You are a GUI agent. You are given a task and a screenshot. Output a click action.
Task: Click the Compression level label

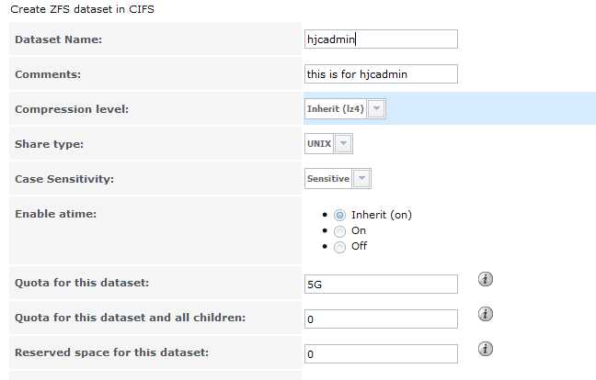pyautogui.click(x=72, y=109)
